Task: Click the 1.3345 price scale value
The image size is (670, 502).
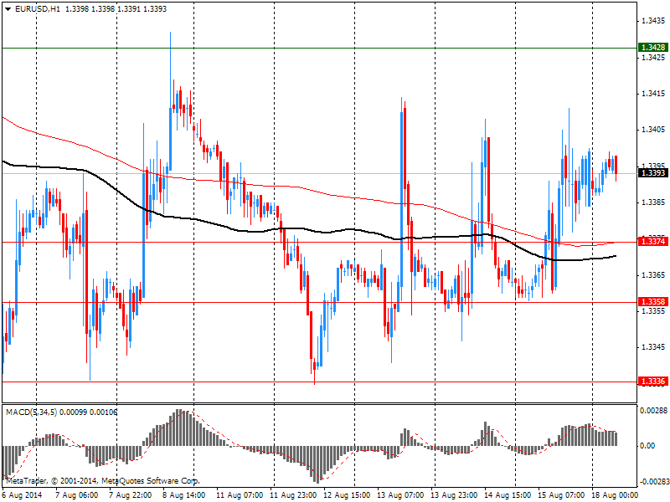Action: [x=654, y=347]
